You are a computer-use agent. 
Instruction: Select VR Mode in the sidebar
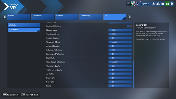coord(24,25)
